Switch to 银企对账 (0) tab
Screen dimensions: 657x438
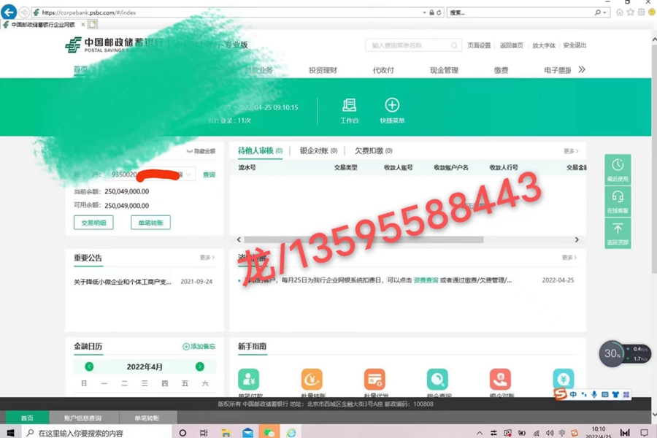point(318,150)
